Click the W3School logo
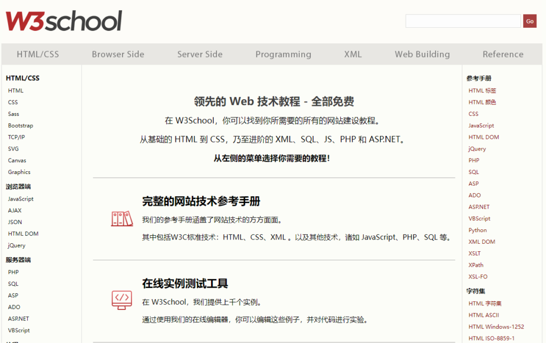546x343 pixels. tap(63, 20)
